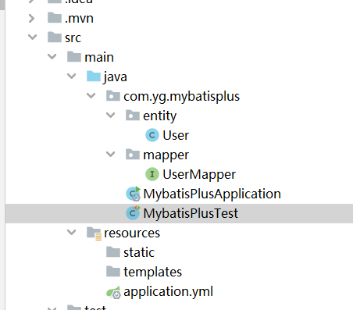Click the .mvn folder icon
Image resolution: width=353 pixels, height=310 pixels.
[55, 18]
